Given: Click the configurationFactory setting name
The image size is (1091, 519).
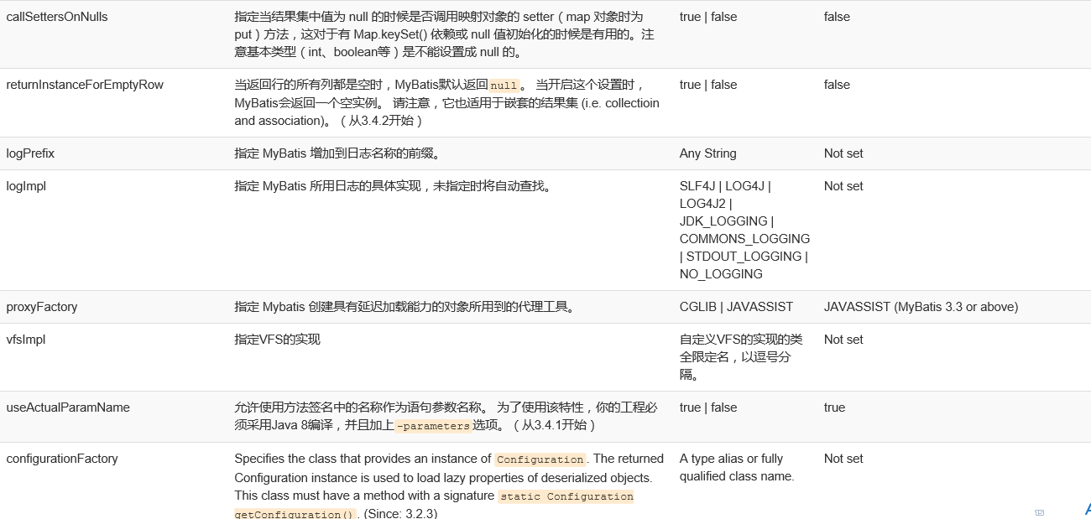Looking at the screenshot, I should point(62,459).
